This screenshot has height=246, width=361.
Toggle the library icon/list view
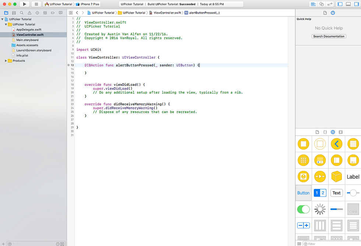299,244
